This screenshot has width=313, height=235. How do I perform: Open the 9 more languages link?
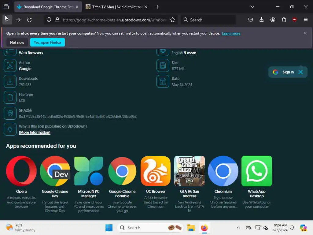click(190, 53)
